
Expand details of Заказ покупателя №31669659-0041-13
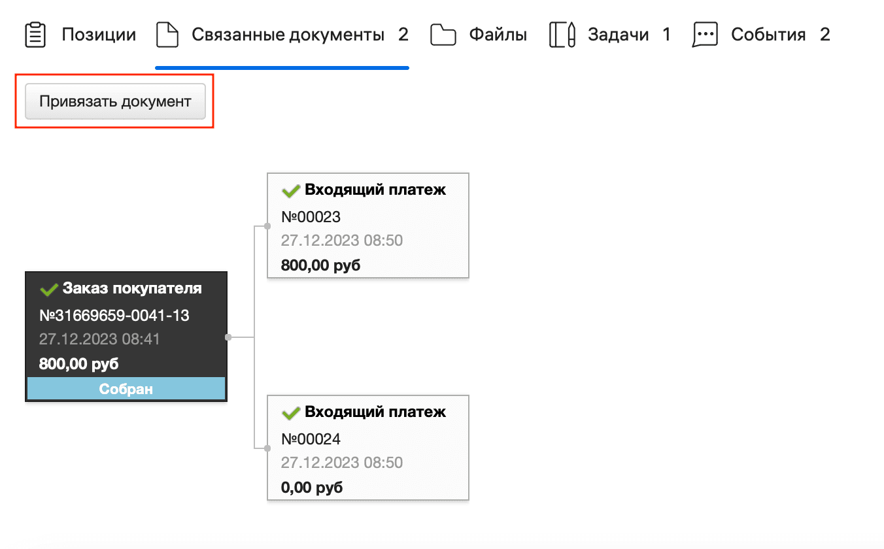pyautogui.click(x=126, y=315)
